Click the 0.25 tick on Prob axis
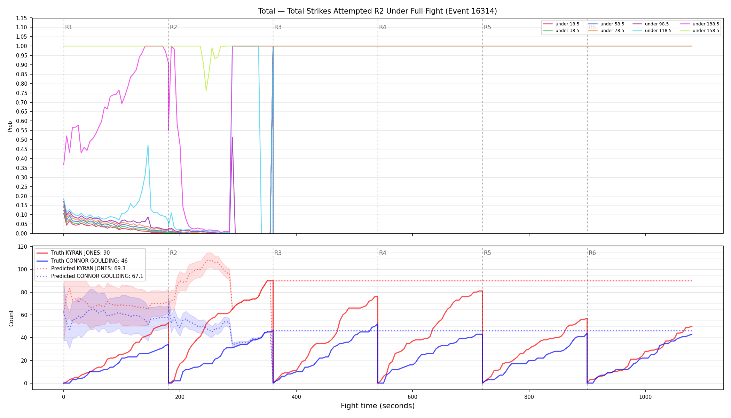Screen dimensions: 731x418 [x=22, y=187]
